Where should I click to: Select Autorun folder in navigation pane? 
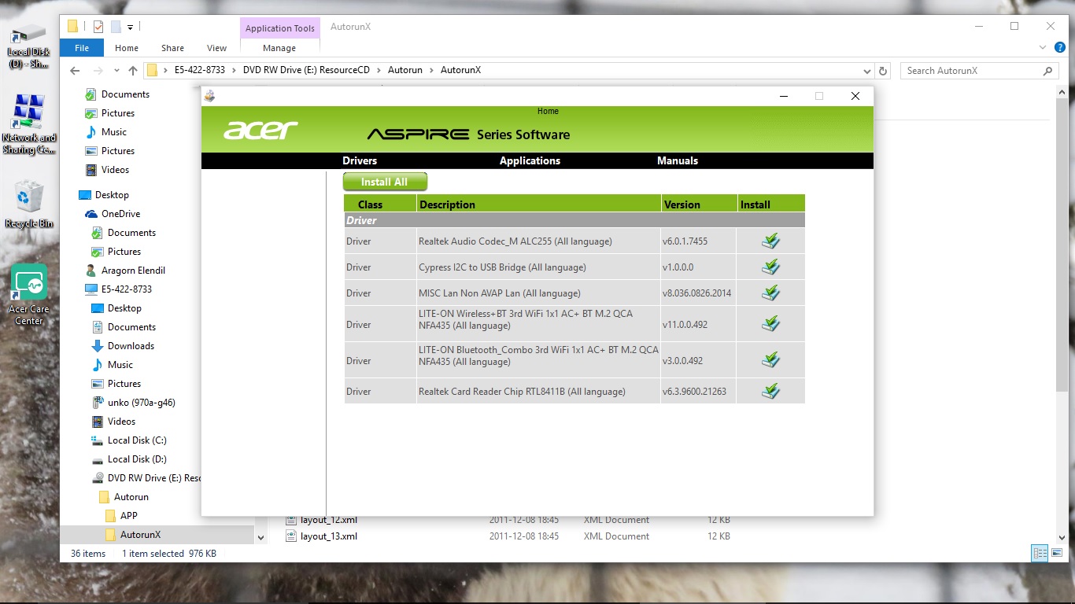coord(131,497)
